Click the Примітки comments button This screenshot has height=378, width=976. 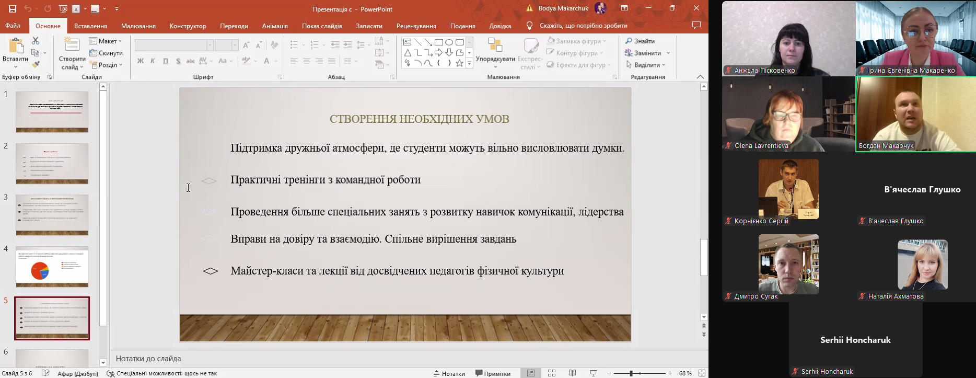493,373
